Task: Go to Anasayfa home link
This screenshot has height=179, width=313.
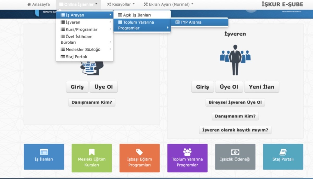Action: [x=38, y=4]
